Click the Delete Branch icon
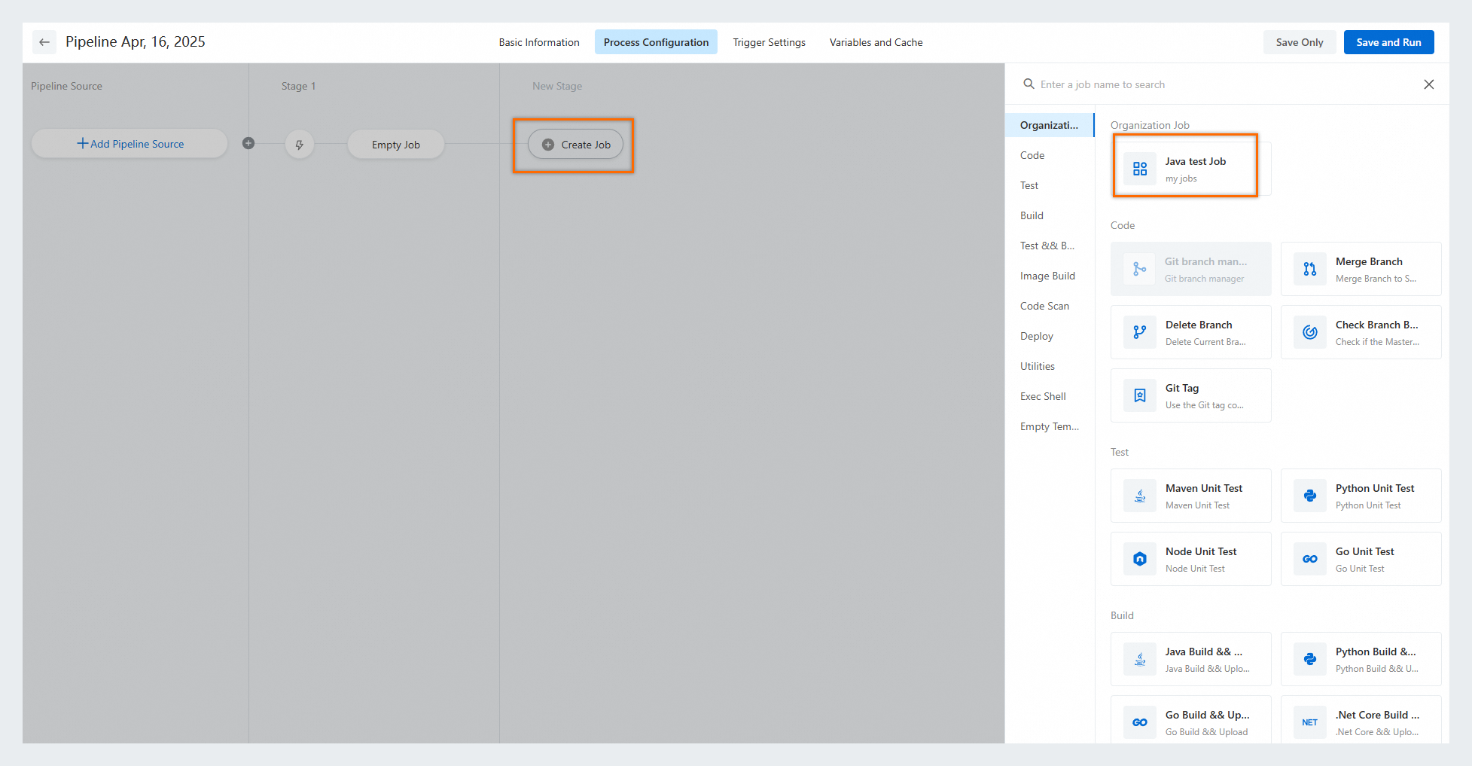 1140,332
